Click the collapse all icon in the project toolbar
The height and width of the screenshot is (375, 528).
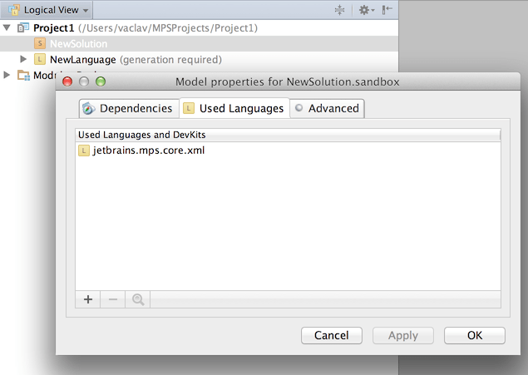[339, 10]
